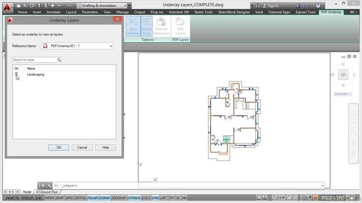The width and height of the screenshot is (362, 203).
Task: Toggle POLAR tracking in status bar
Action: (x=93, y=198)
